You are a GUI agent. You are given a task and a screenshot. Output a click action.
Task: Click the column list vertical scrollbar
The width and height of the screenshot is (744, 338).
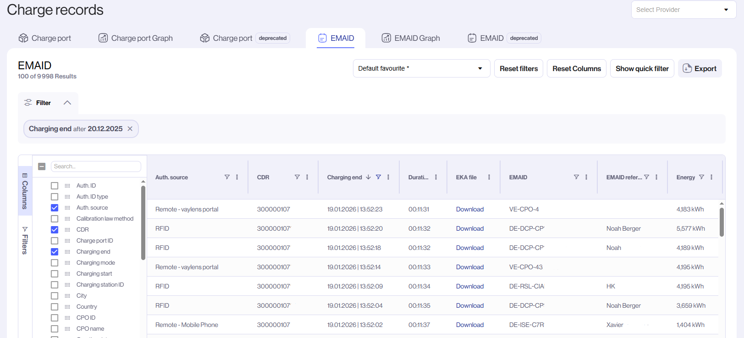point(143,223)
